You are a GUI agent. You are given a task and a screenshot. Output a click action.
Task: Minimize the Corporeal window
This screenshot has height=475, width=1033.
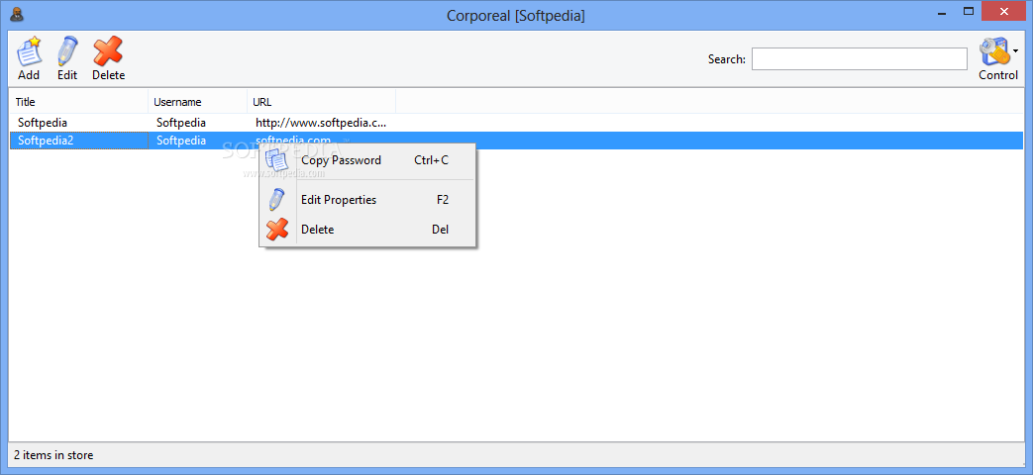coord(942,11)
